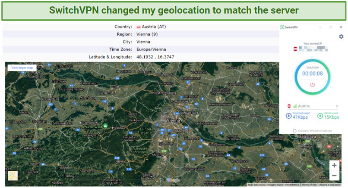Screen dimensions: 348x188
Task: Click the Terms of Use map link
Action: [309, 185]
